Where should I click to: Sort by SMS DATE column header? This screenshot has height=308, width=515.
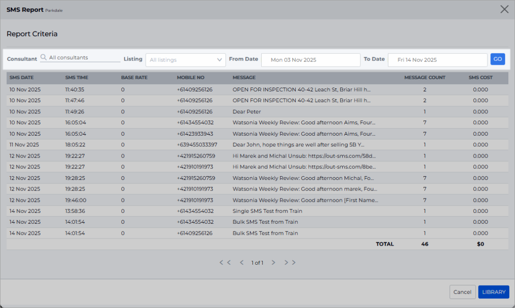click(22, 78)
